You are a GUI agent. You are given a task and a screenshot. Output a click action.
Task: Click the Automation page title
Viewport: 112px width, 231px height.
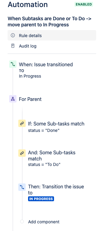(28, 4)
